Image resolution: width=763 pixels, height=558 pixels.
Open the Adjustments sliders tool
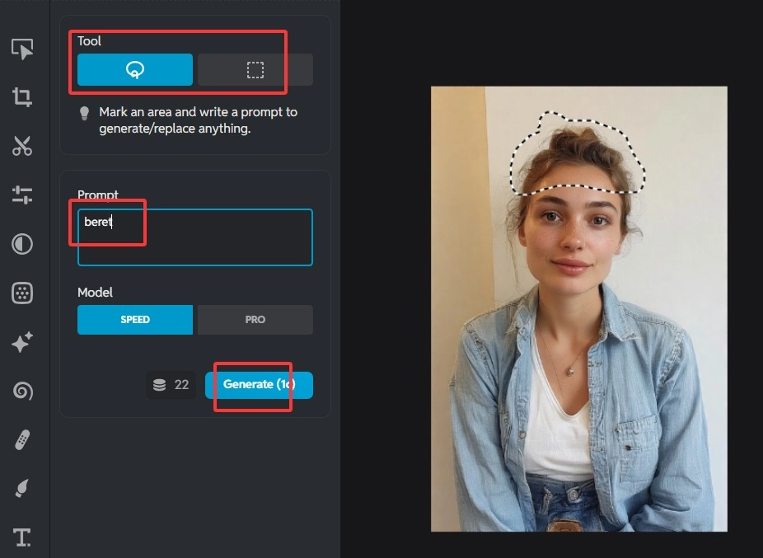tap(24, 195)
